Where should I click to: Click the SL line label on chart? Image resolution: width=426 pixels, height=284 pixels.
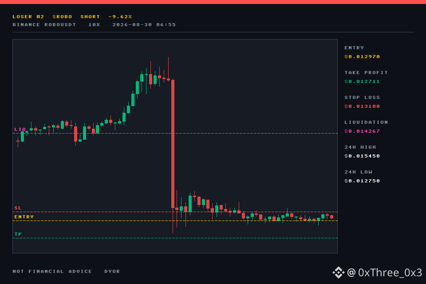pyautogui.click(x=18, y=208)
